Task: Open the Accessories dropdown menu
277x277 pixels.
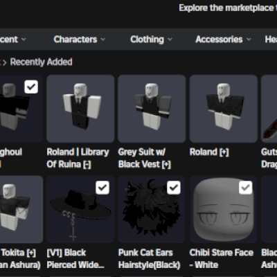Action: point(223,39)
